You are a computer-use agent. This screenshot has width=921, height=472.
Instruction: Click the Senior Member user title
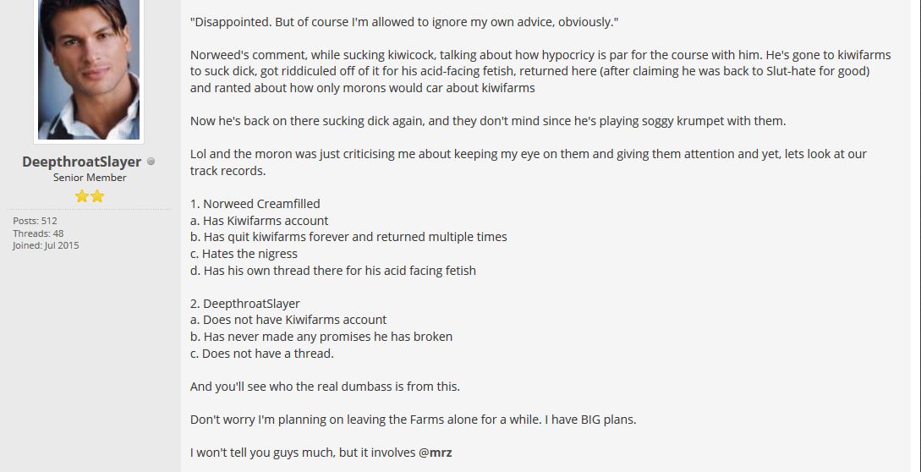click(90, 178)
